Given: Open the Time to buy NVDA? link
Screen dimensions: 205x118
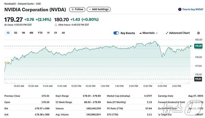Looking at the screenshot, I should point(193,9).
